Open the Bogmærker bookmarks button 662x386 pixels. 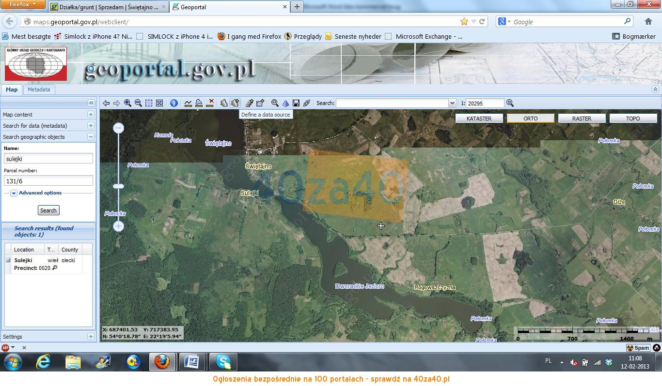tap(634, 36)
